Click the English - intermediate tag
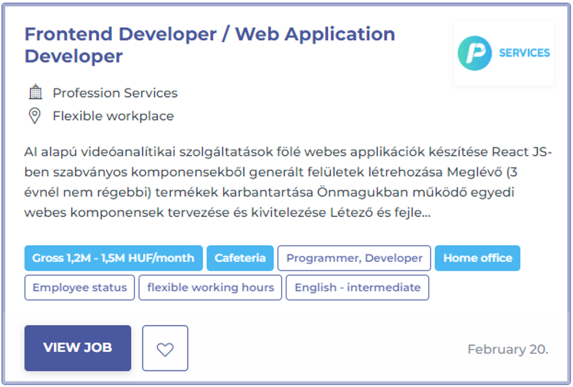Image resolution: width=573 pixels, height=387 pixels. tap(357, 287)
